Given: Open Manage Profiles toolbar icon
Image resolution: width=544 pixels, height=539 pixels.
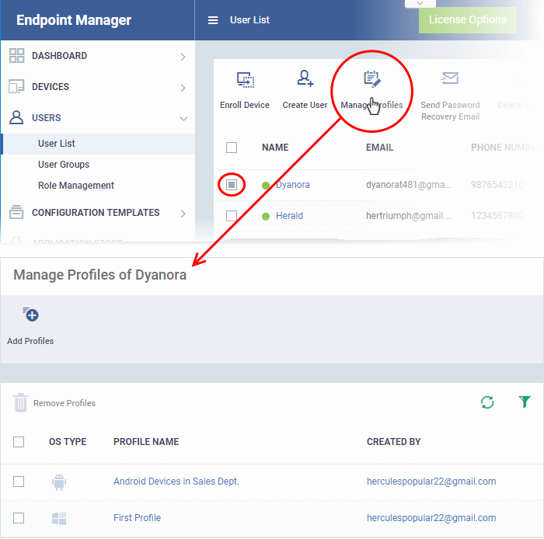Looking at the screenshot, I should [372, 79].
